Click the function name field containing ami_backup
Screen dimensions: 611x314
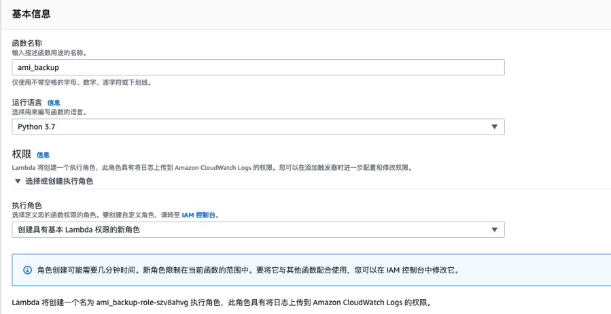coord(258,67)
